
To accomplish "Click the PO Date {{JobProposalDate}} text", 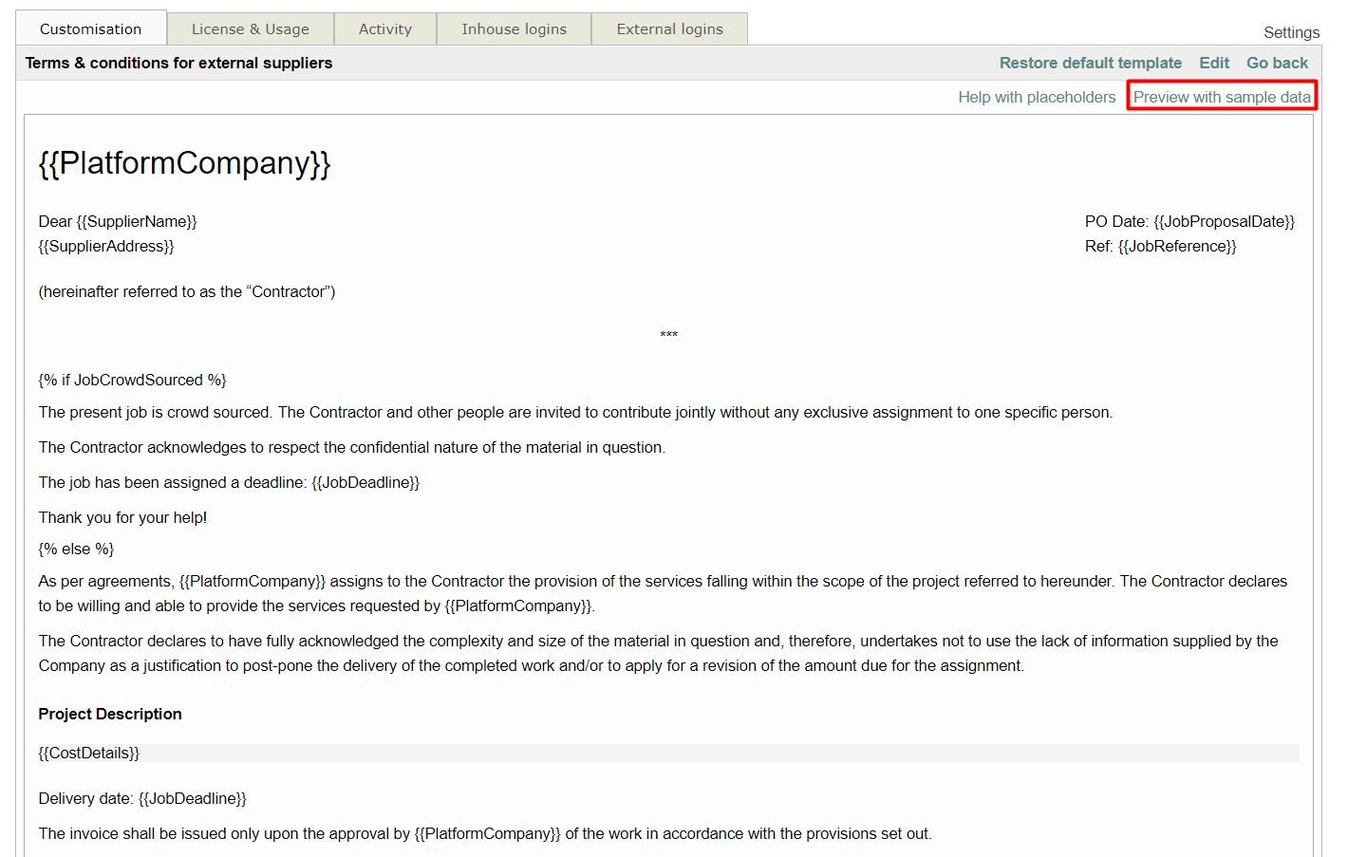I will (1189, 221).
